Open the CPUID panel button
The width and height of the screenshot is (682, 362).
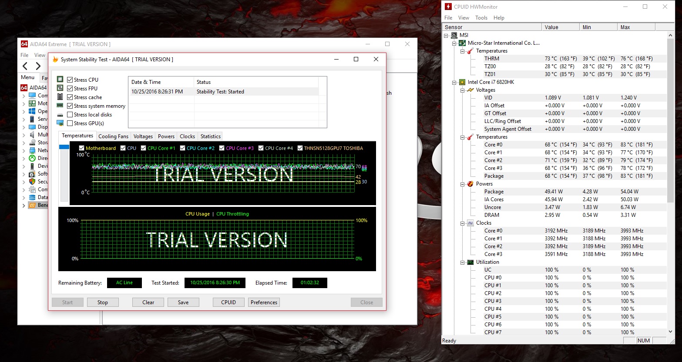click(x=228, y=302)
